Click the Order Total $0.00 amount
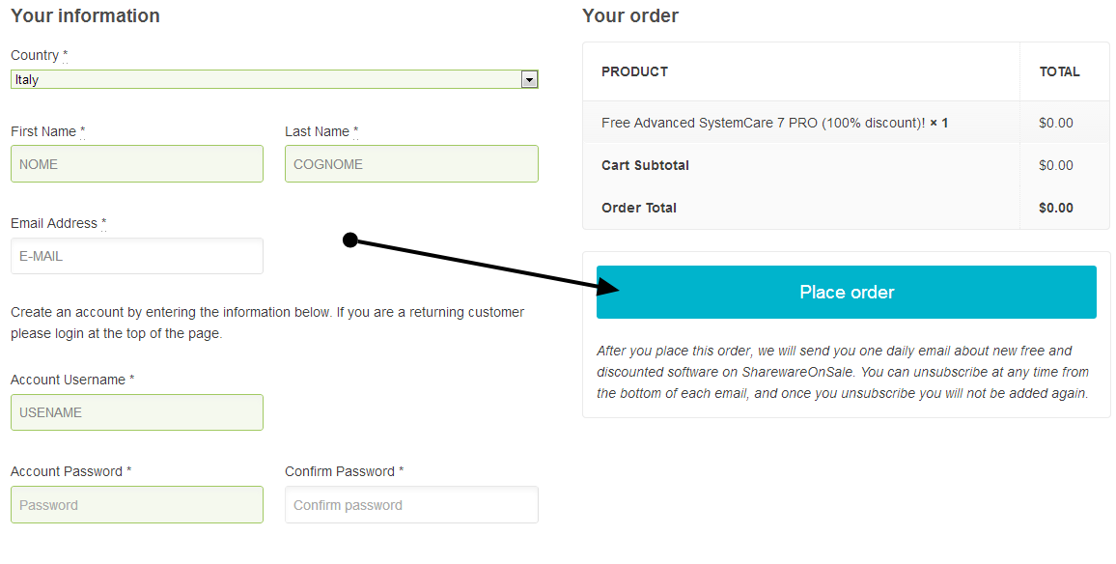The height and width of the screenshot is (564, 1116). (x=1055, y=208)
